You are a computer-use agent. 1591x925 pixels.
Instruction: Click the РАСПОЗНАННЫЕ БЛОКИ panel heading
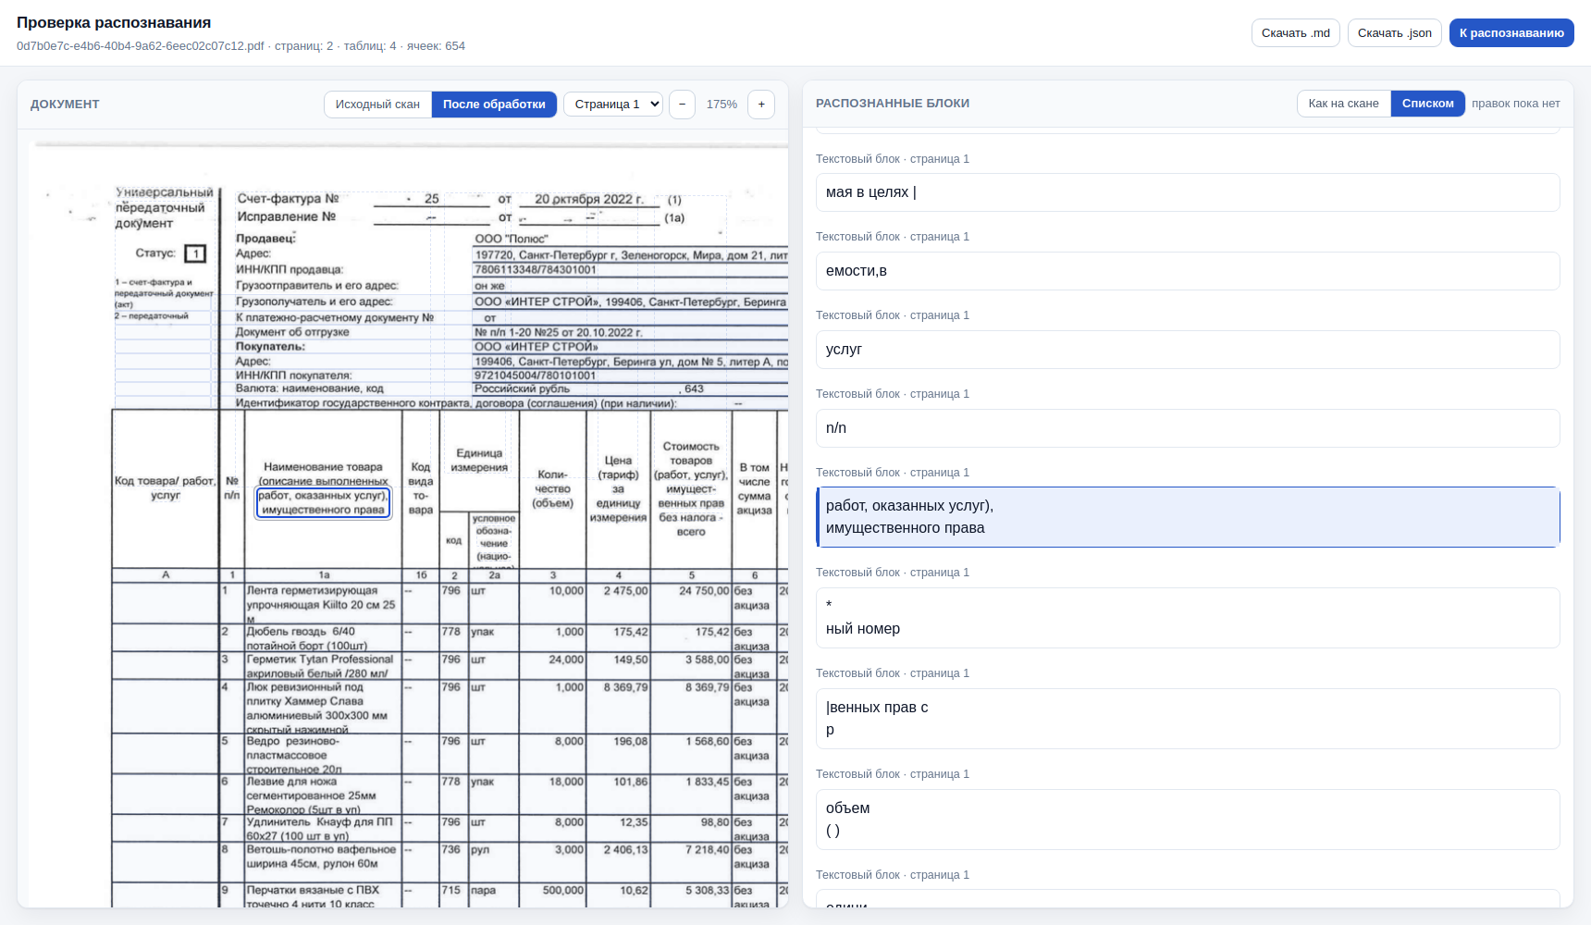pyautogui.click(x=893, y=104)
